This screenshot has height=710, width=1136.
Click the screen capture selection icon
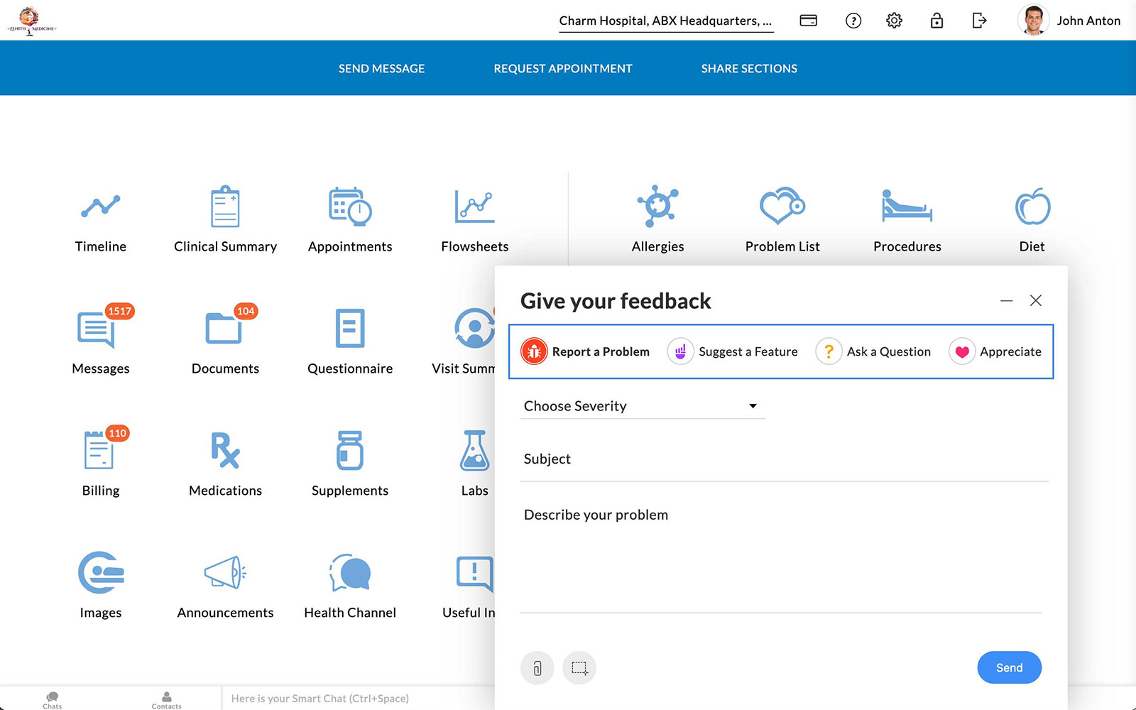click(x=579, y=668)
